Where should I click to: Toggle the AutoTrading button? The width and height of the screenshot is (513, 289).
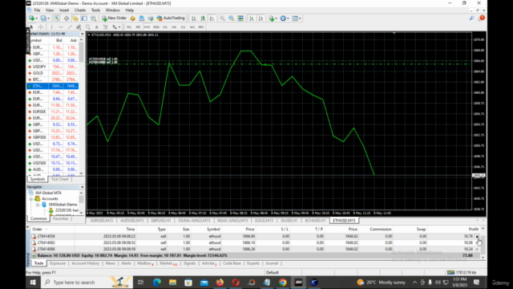(x=171, y=18)
